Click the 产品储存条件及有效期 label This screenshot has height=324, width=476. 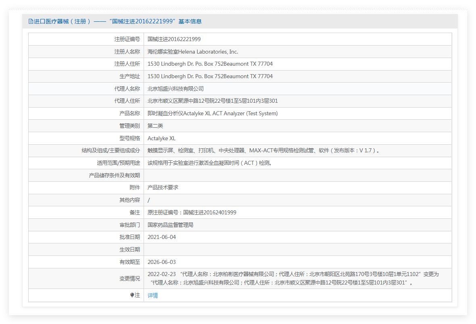115,175
